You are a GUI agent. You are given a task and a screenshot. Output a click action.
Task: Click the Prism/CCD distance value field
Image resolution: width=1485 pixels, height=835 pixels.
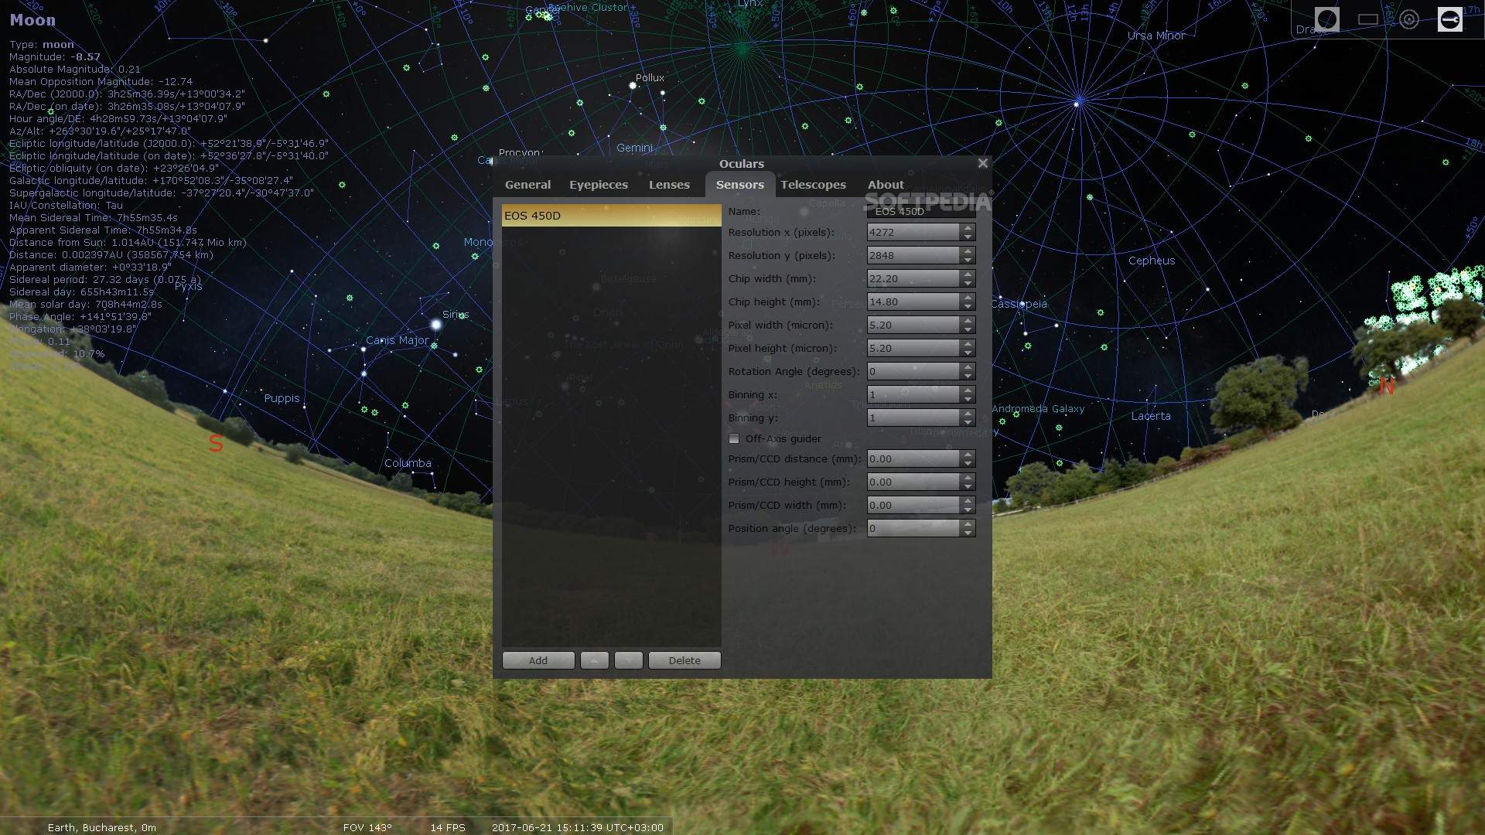(x=913, y=458)
